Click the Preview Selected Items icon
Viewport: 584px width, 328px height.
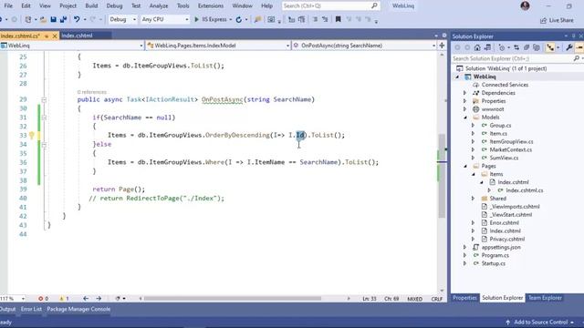(579, 47)
